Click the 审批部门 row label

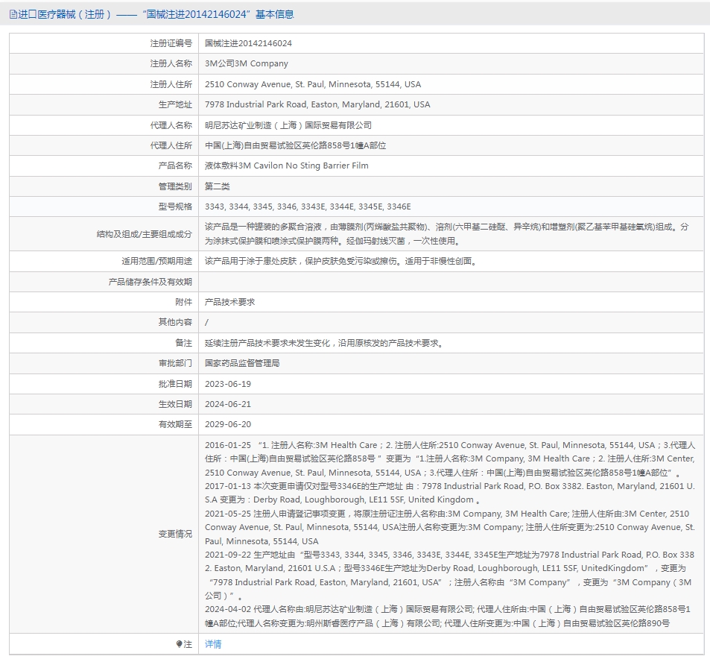[175, 363]
